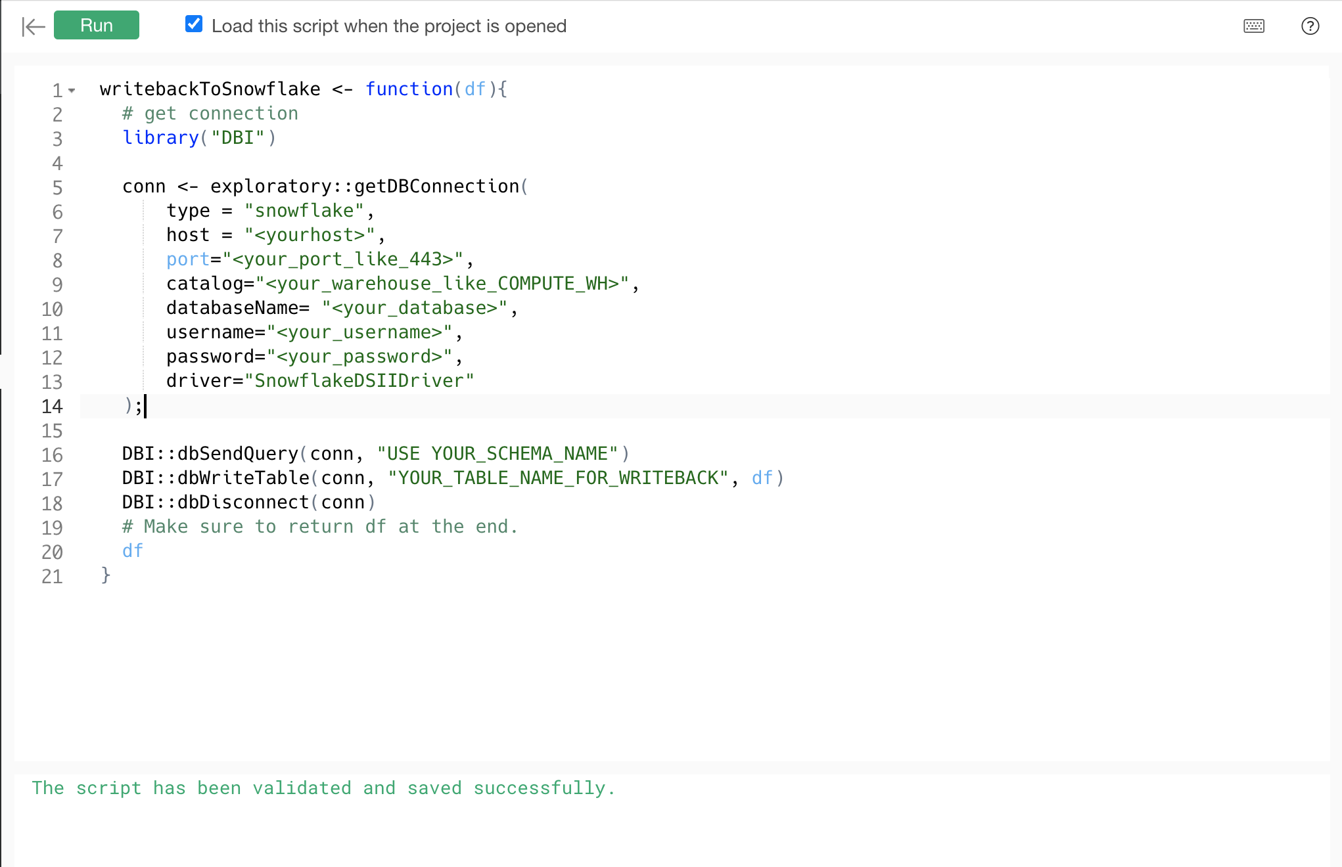1342x867 pixels.
Task: Click the returned df on line 20
Action: point(133,551)
